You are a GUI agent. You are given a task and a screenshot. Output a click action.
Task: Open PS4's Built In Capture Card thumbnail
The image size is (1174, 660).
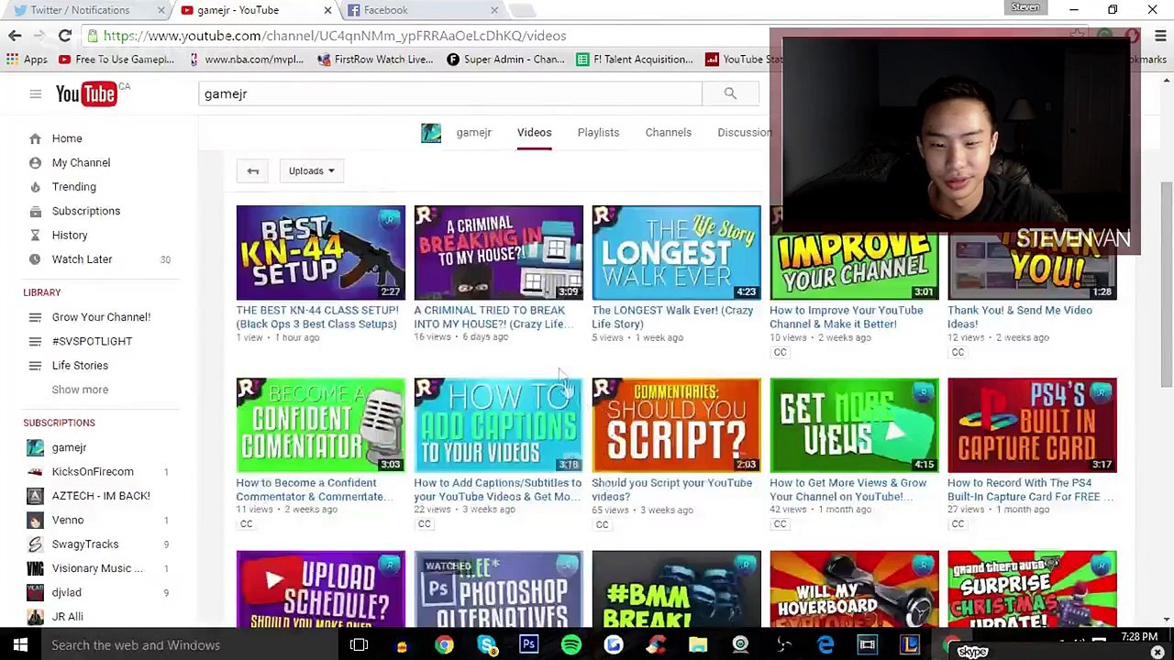[1032, 425]
